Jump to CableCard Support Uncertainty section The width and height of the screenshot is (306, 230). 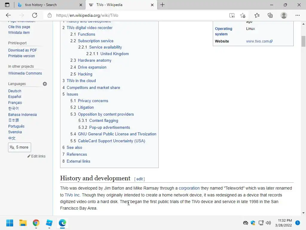point(111,141)
